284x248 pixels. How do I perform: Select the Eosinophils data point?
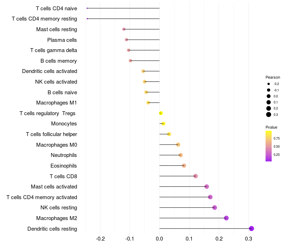point(184,165)
